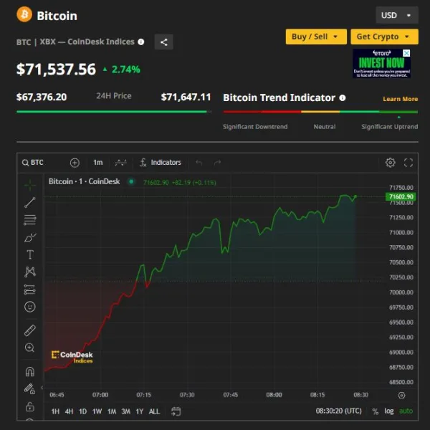Select the ALL time range
This screenshot has height=430, width=430.
click(x=154, y=411)
